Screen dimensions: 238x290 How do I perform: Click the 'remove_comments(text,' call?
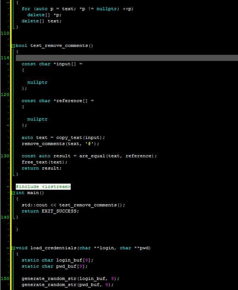[52, 144]
